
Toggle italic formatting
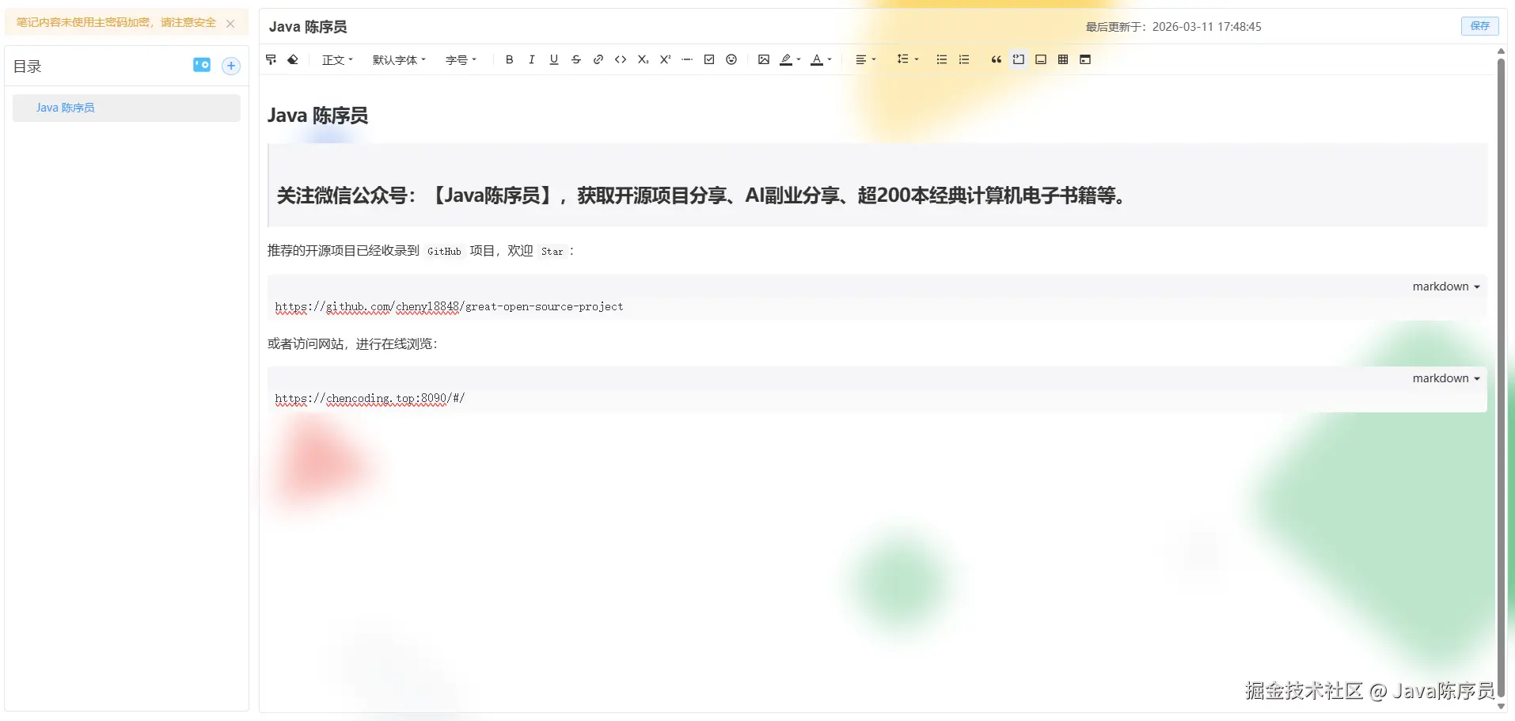click(x=531, y=59)
